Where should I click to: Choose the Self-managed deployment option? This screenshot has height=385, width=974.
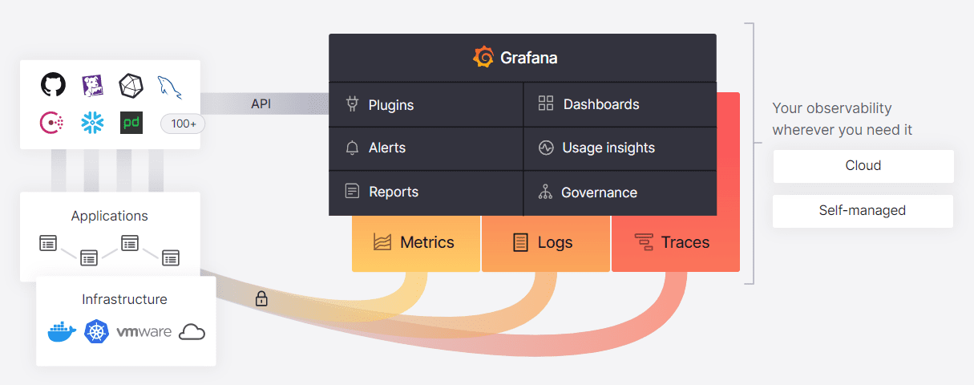coord(863,211)
